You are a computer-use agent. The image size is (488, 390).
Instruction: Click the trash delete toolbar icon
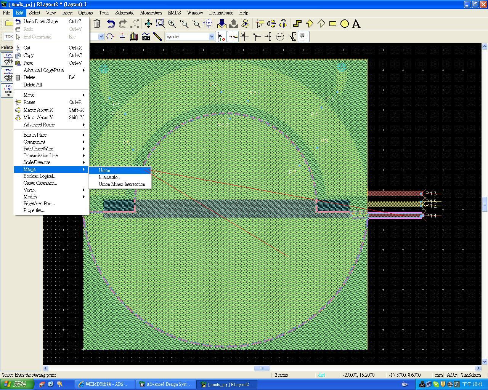click(x=96, y=24)
